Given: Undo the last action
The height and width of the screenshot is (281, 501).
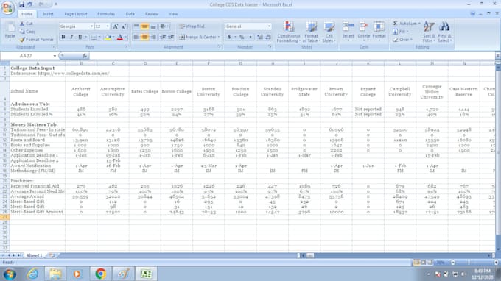Looking at the screenshot, I should [29, 4].
